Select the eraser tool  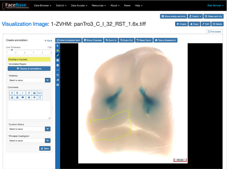click(x=58, y=80)
